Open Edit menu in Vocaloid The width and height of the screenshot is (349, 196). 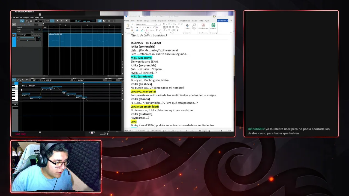pos(17,17)
